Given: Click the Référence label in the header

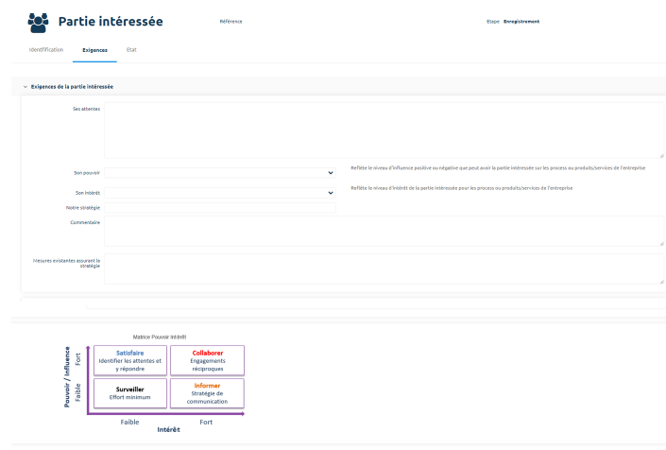Looking at the screenshot, I should click(x=231, y=22).
